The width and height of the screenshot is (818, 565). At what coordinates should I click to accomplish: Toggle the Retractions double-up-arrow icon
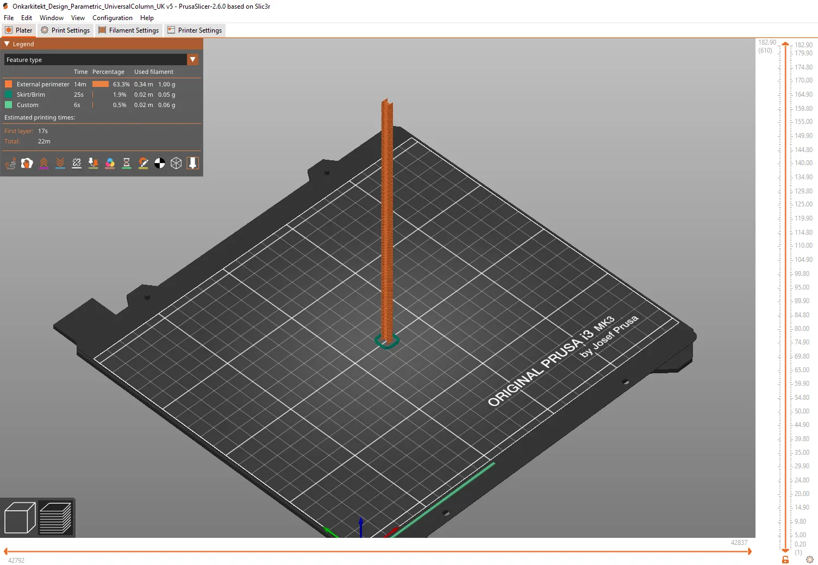coord(43,163)
